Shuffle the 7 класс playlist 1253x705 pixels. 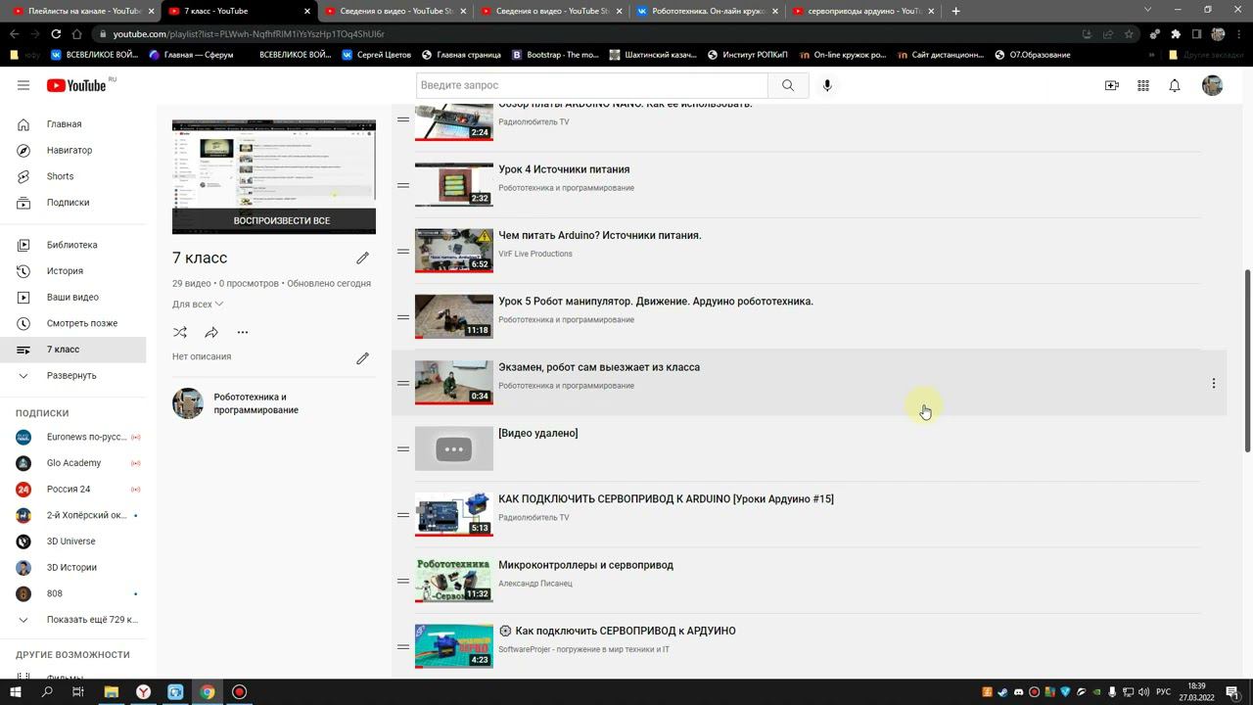coord(180,332)
